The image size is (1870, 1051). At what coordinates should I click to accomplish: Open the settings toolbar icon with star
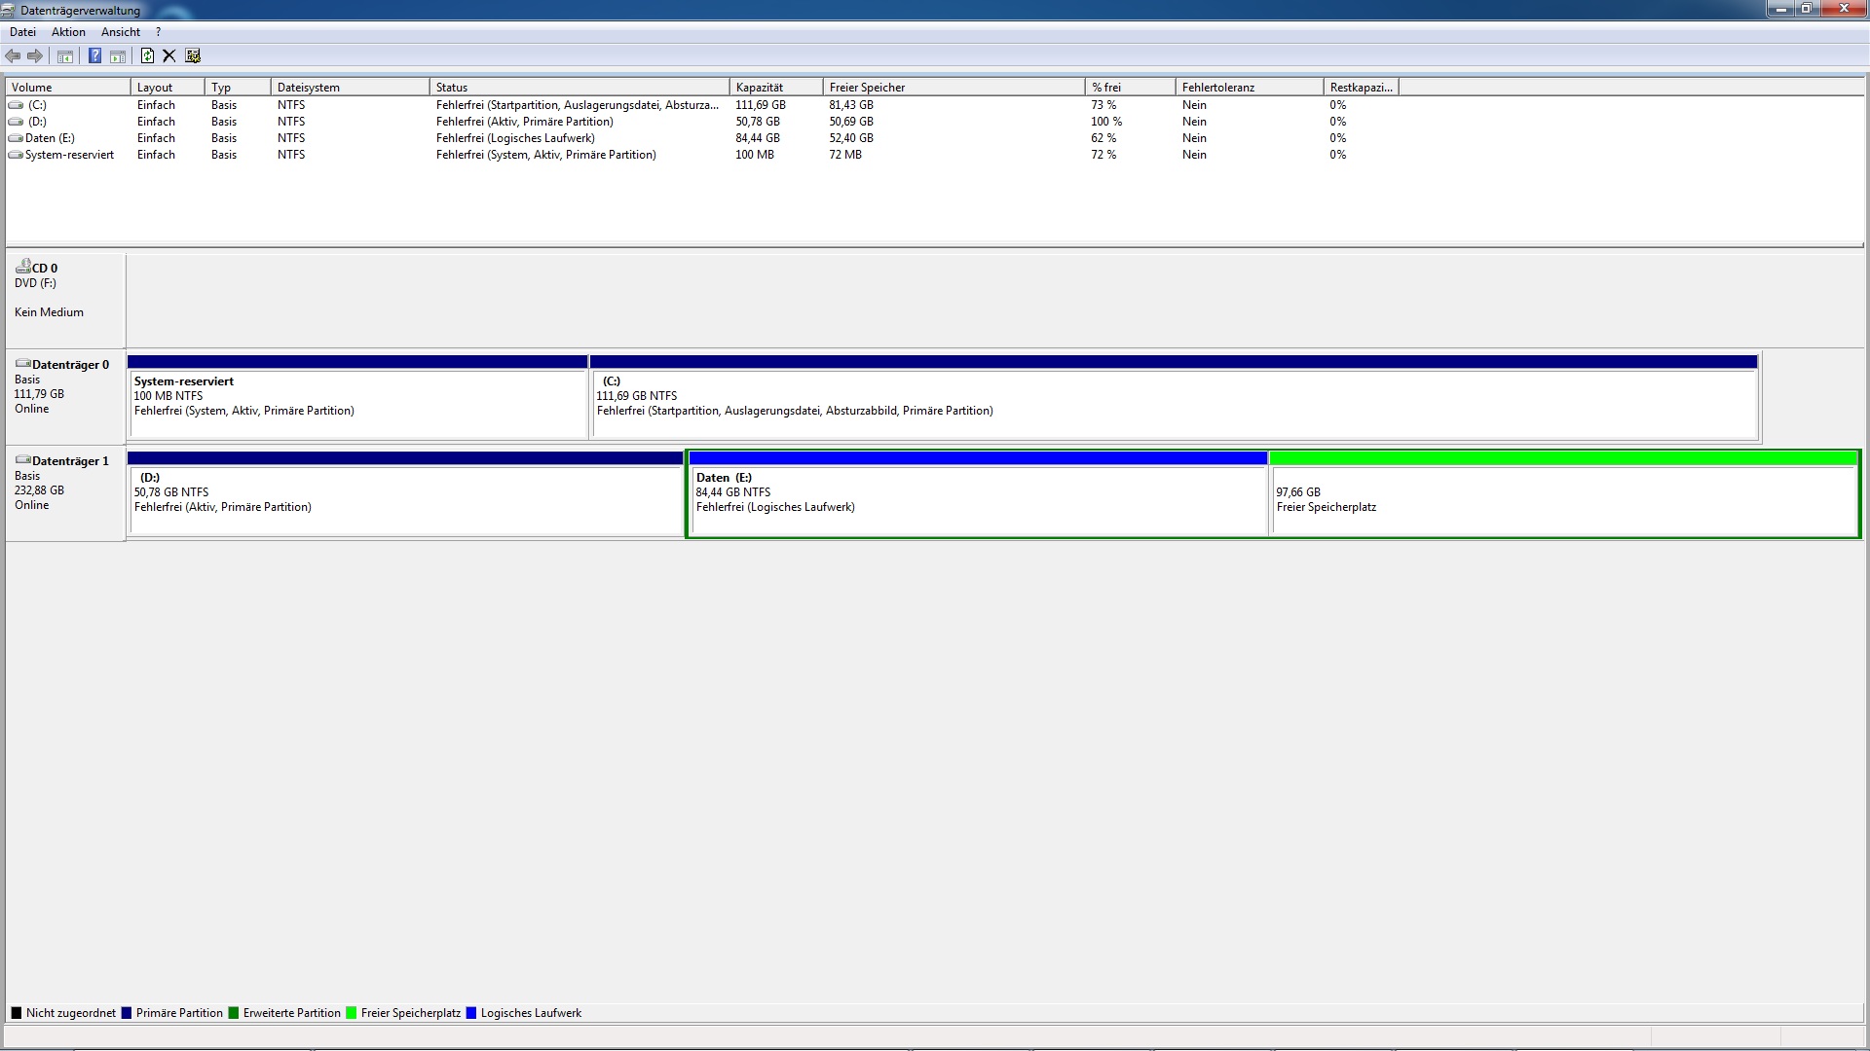point(193,56)
